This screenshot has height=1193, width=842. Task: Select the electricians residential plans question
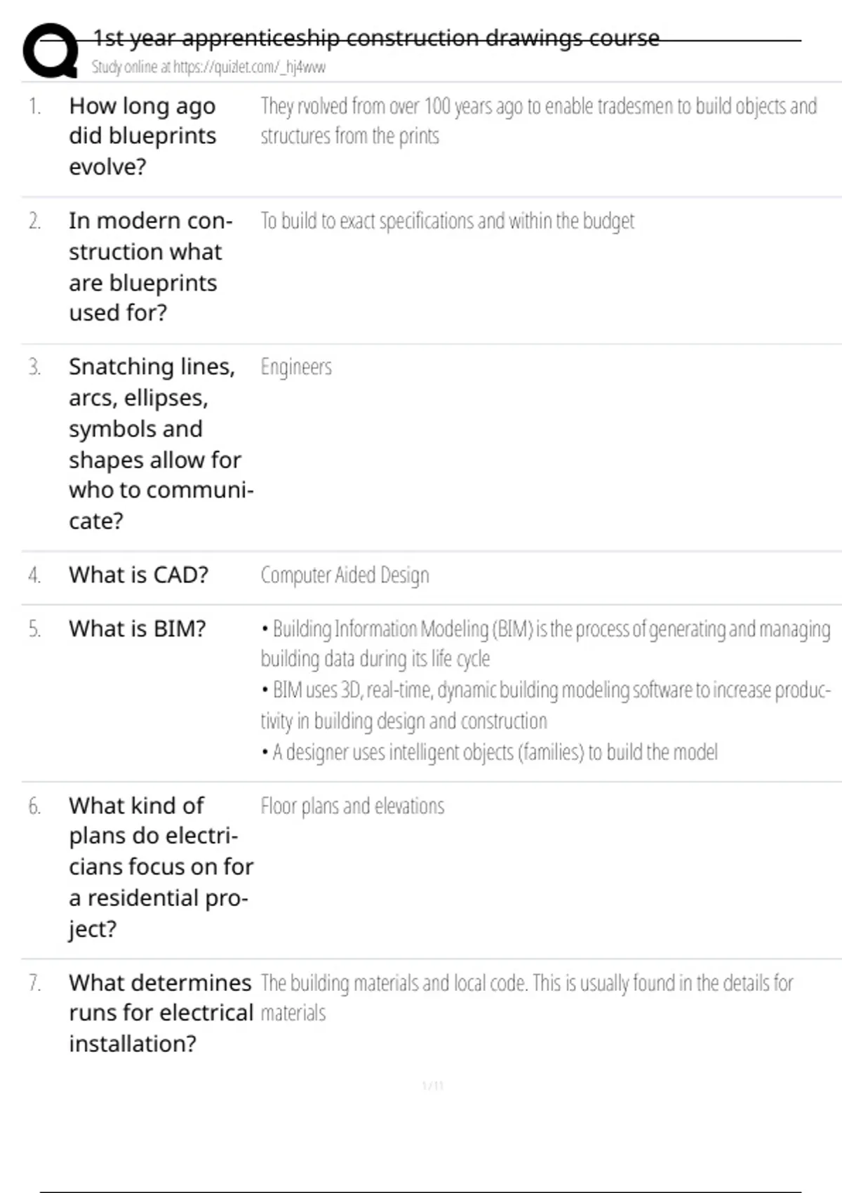click(x=161, y=867)
